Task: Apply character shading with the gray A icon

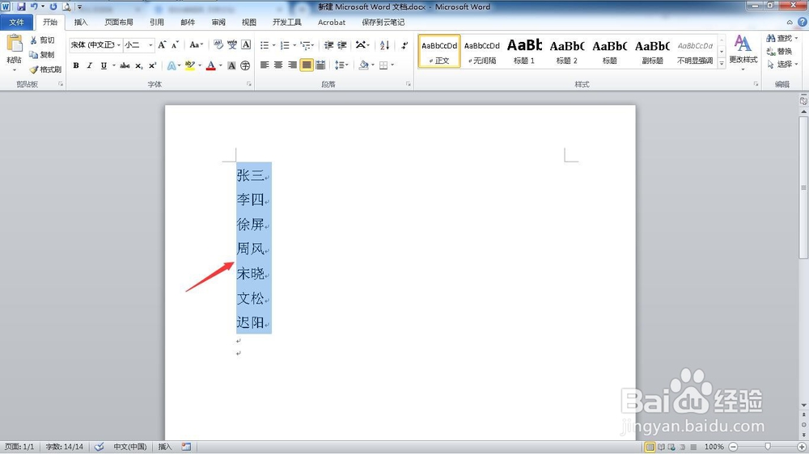Action: pos(231,65)
